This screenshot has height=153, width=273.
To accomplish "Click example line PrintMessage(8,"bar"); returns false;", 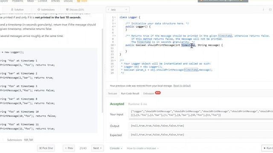I will (27, 103).
